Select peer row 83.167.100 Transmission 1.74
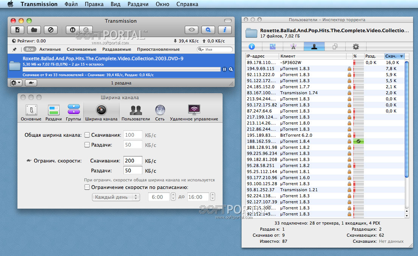This screenshot has width=418, height=256. pos(325,93)
